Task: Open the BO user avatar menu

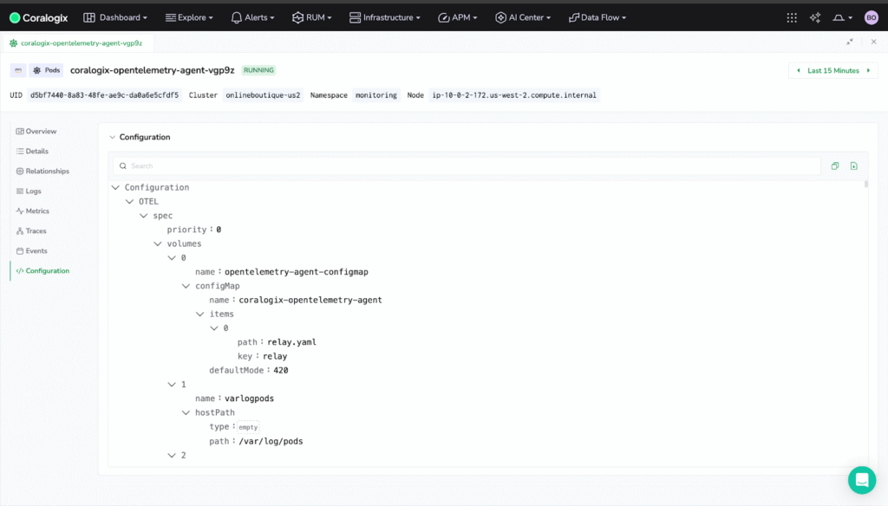Action: click(x=871, y=17)
